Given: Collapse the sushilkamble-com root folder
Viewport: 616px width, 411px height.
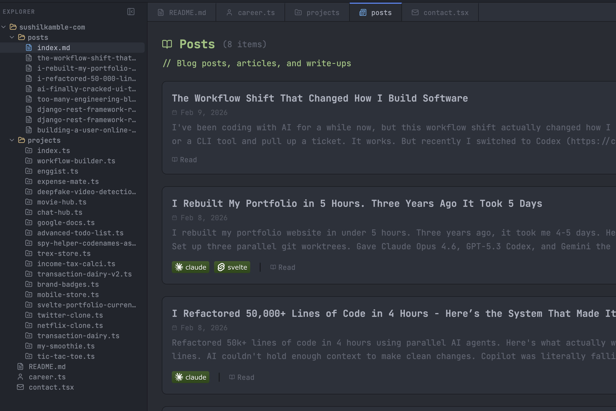Looking at the screenshot, I should pos(3,27).
